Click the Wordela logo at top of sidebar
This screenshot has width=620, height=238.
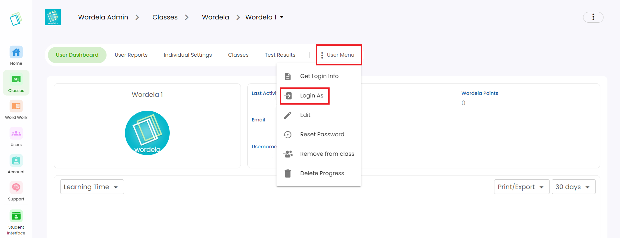point(16,19)
